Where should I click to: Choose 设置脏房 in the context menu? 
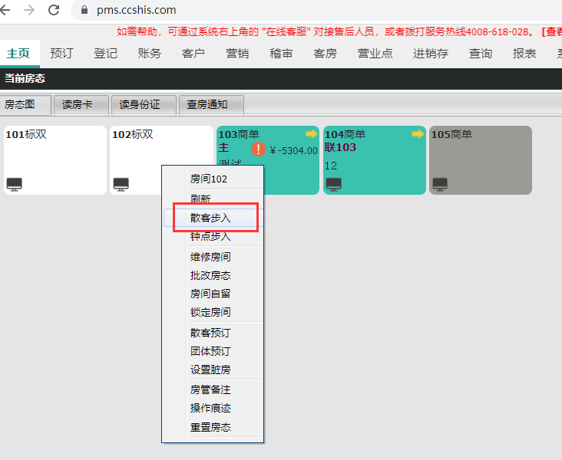coord(210,370)
